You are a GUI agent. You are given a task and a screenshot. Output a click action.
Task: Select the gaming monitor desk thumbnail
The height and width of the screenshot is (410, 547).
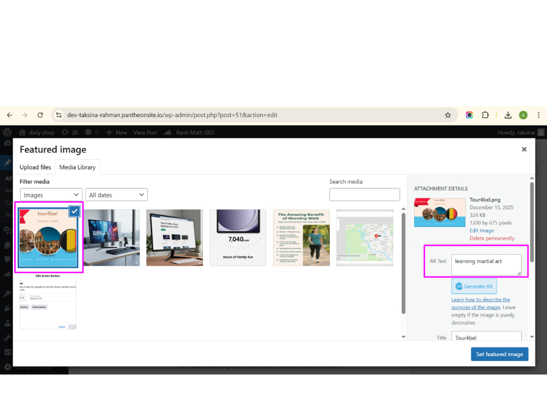[x=112, y=238]
